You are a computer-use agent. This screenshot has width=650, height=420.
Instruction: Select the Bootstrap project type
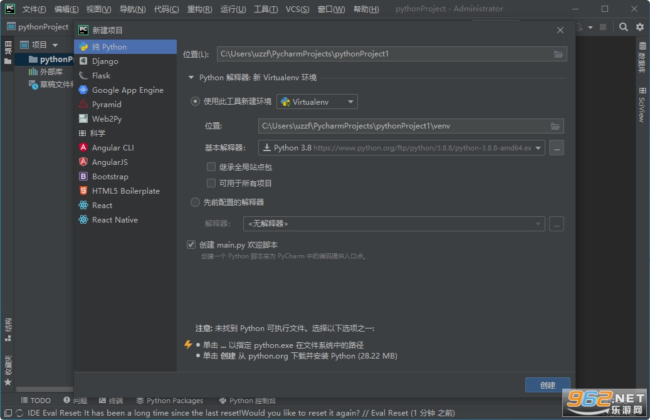125,177
